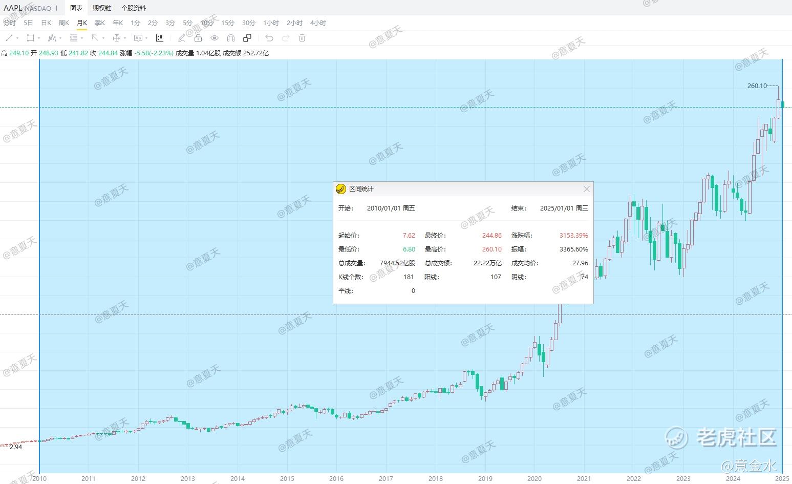The height and width of the screenshot is (484, 792).
Task: Switch to the 期权链 tab
Action: tap(102, 8)
